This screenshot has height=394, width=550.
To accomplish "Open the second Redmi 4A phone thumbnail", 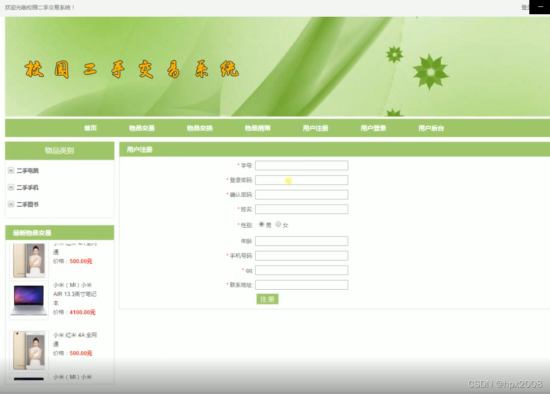I will 29,351.
